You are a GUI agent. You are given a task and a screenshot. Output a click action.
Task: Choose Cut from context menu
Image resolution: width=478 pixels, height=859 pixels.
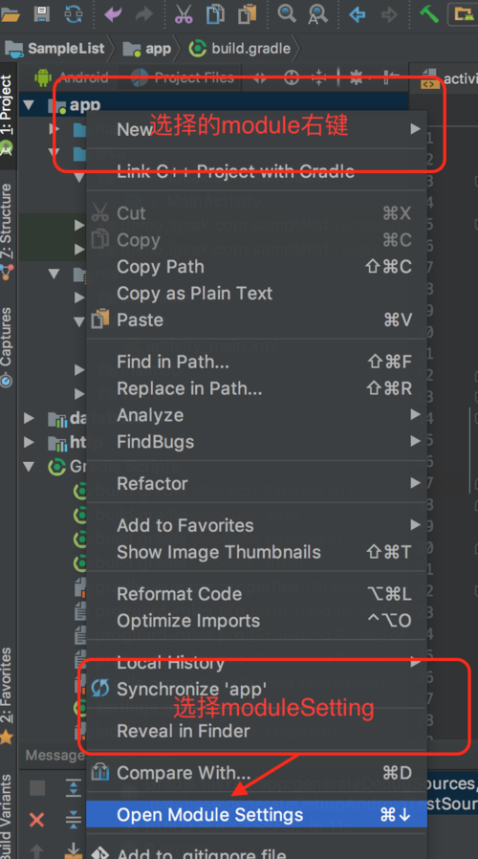tap(256, 212)
